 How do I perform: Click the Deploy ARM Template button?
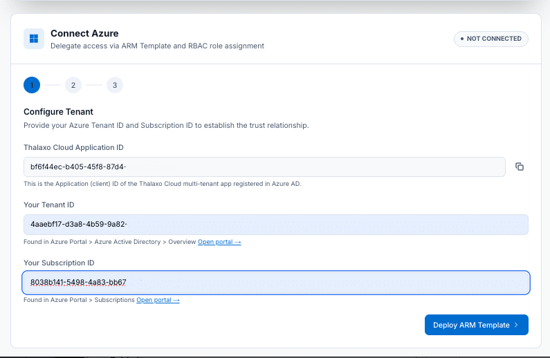point(477,325)
